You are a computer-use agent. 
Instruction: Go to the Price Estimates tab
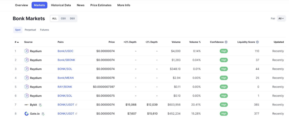coord(101,5)
